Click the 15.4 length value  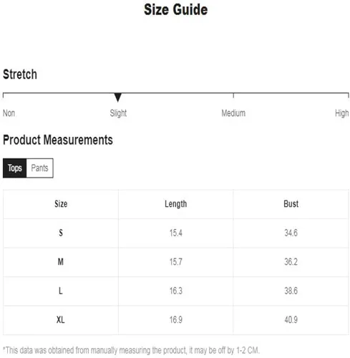coord(176,233)
